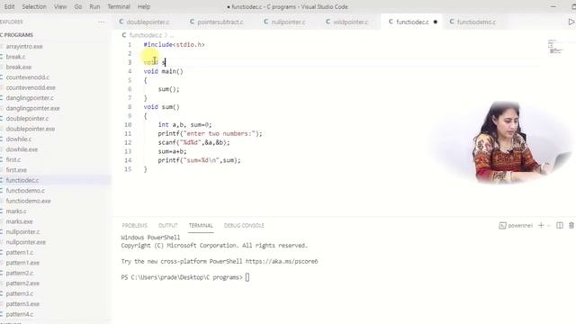Open the Selection menu
This screenshot has height=324, width=576.
click(x=34, y=6)
